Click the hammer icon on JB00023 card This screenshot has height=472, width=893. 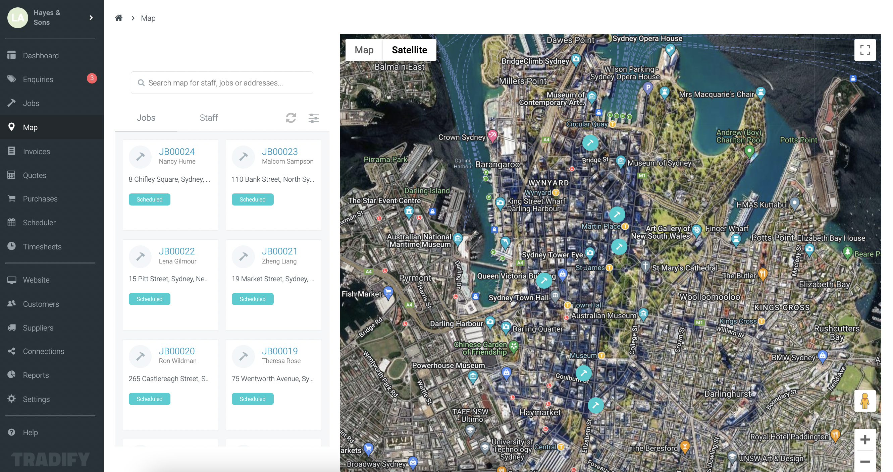coord(243,157)
